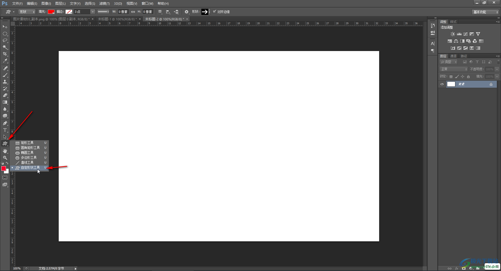The width and height of the screenshot is (501, 271).
Task: Add Brightness/Contrast adjustment (sun icon)
Action: point(453,34)
